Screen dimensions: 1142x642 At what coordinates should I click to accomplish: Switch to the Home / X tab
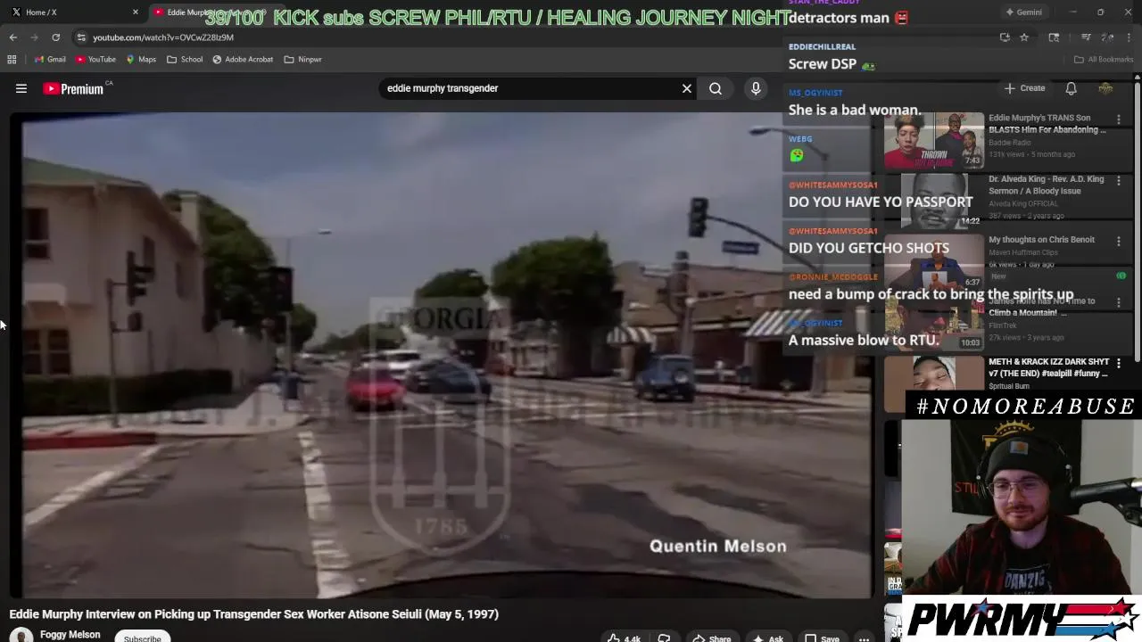(x=71, y=12)
